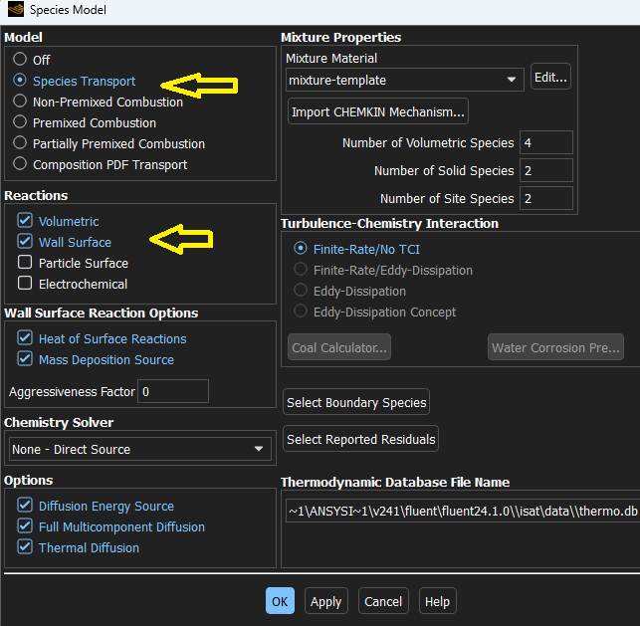Expand the Chemistry Solver dropdown
Image resolution: width=640 pixels, height=626 pixels.
pos(137,450)
